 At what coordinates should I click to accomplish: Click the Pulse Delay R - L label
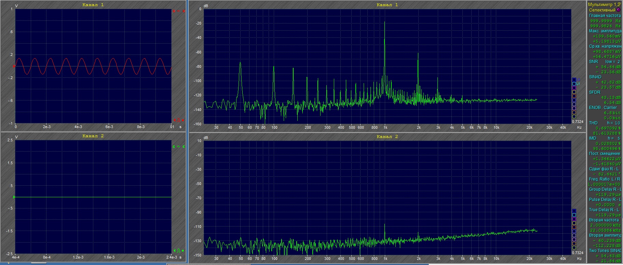(605, 199)
